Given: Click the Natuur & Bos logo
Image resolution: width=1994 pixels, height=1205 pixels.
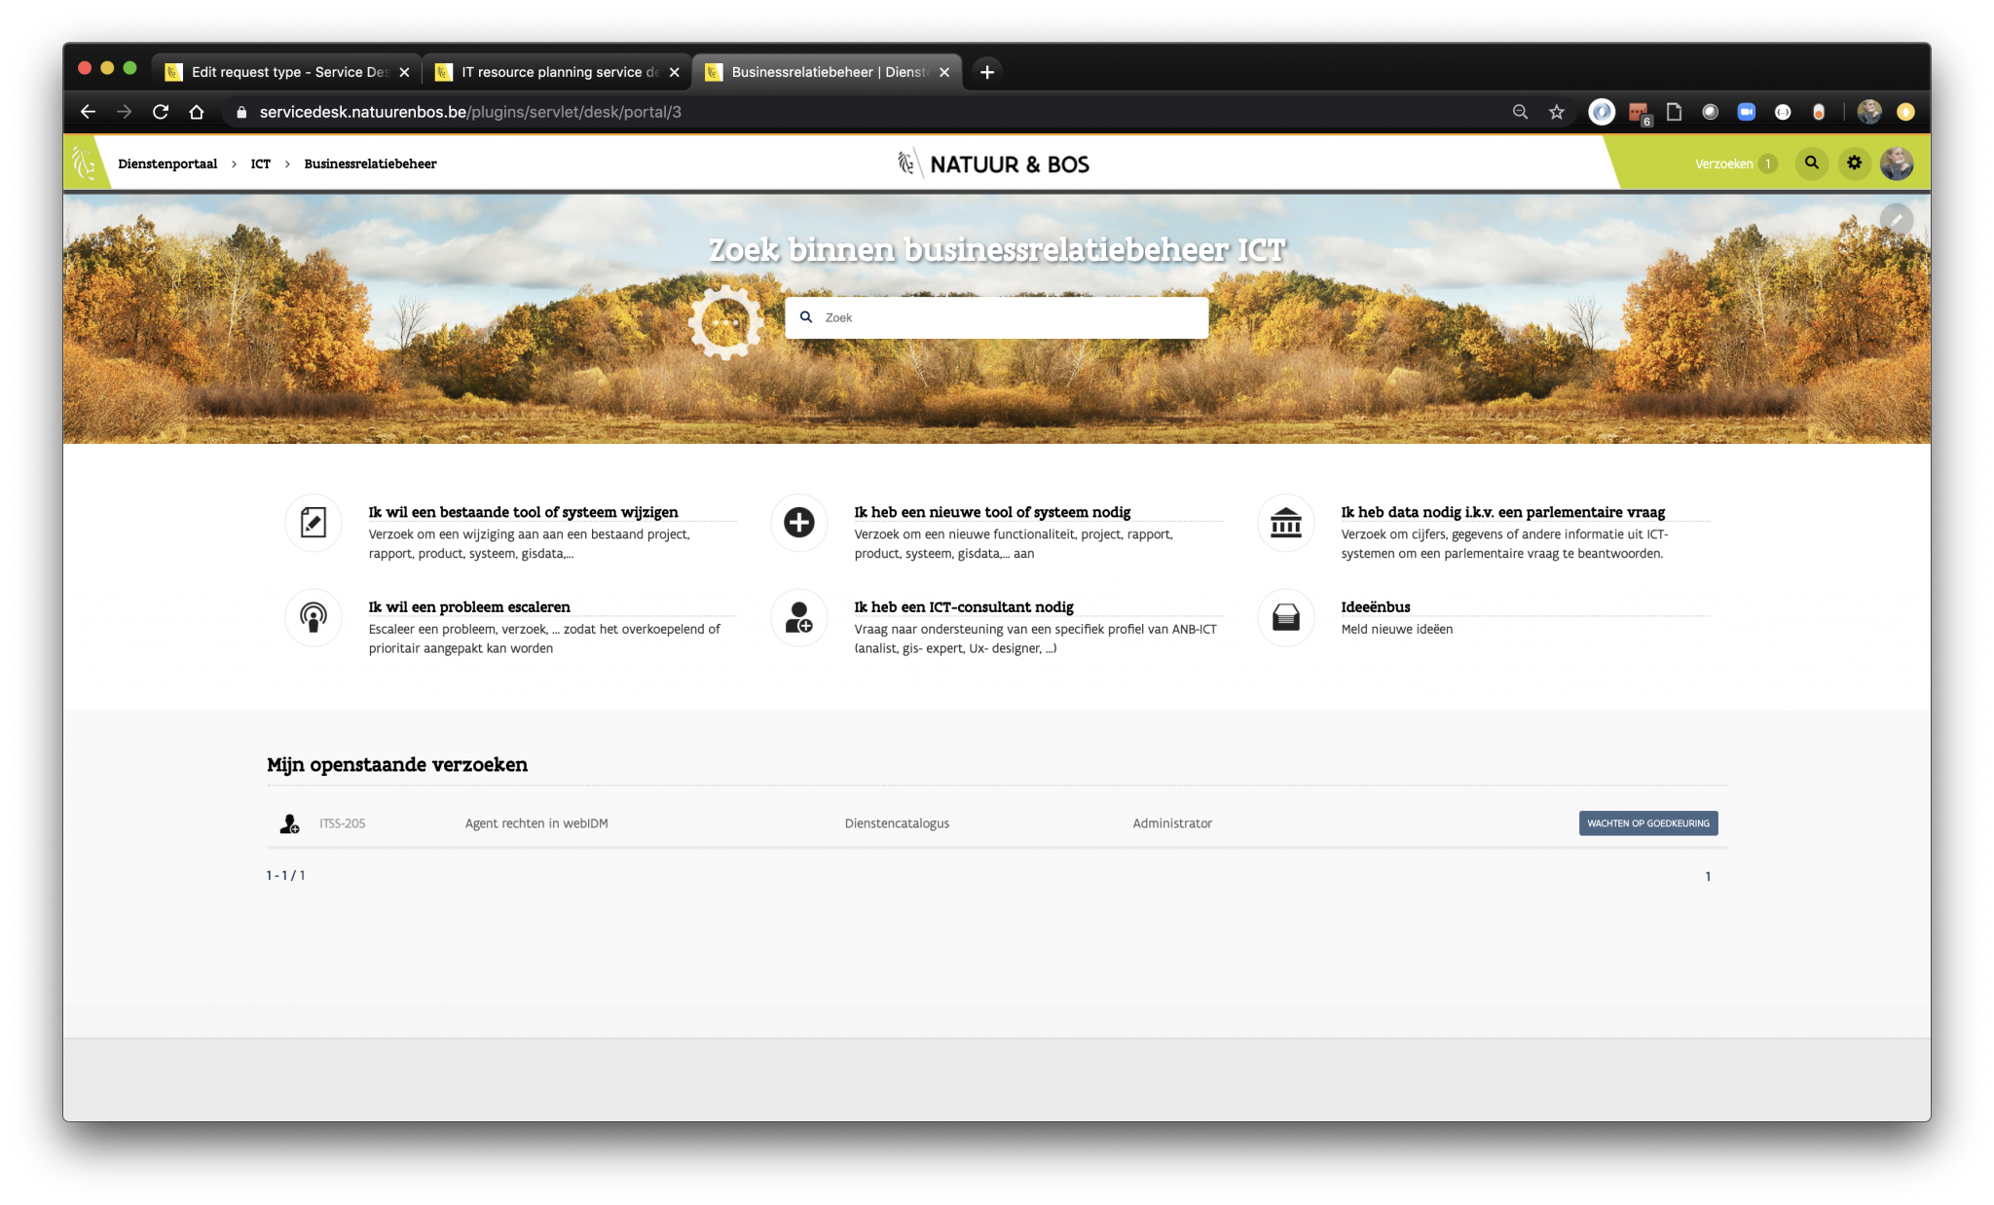Looking at the screenshot, I should pyautogui.click(x=992, y=163).
